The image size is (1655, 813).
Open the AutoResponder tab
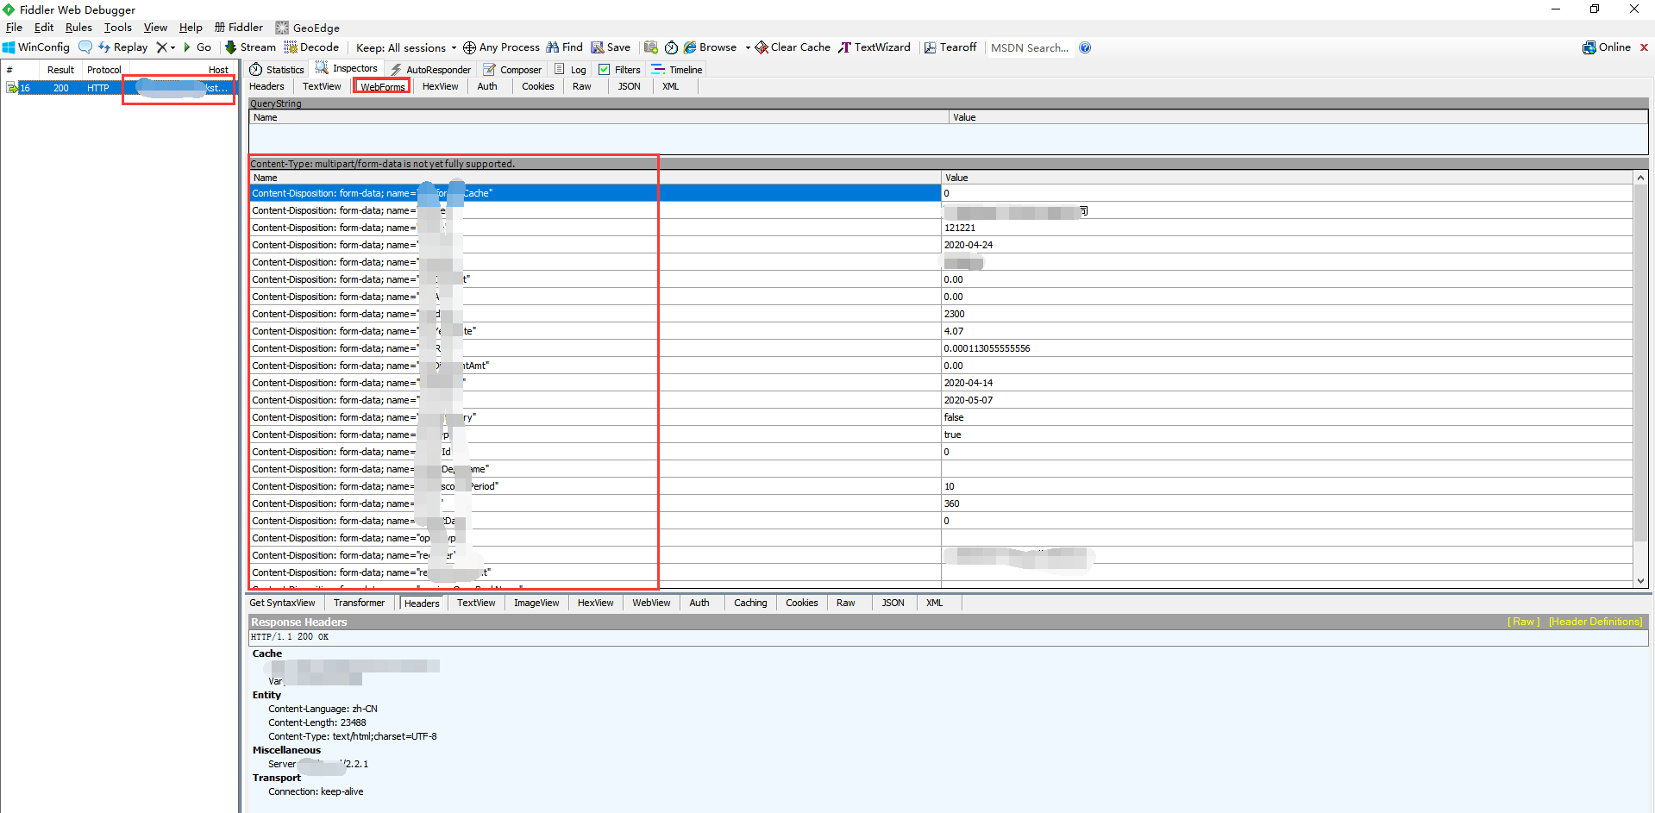(430, 70)
